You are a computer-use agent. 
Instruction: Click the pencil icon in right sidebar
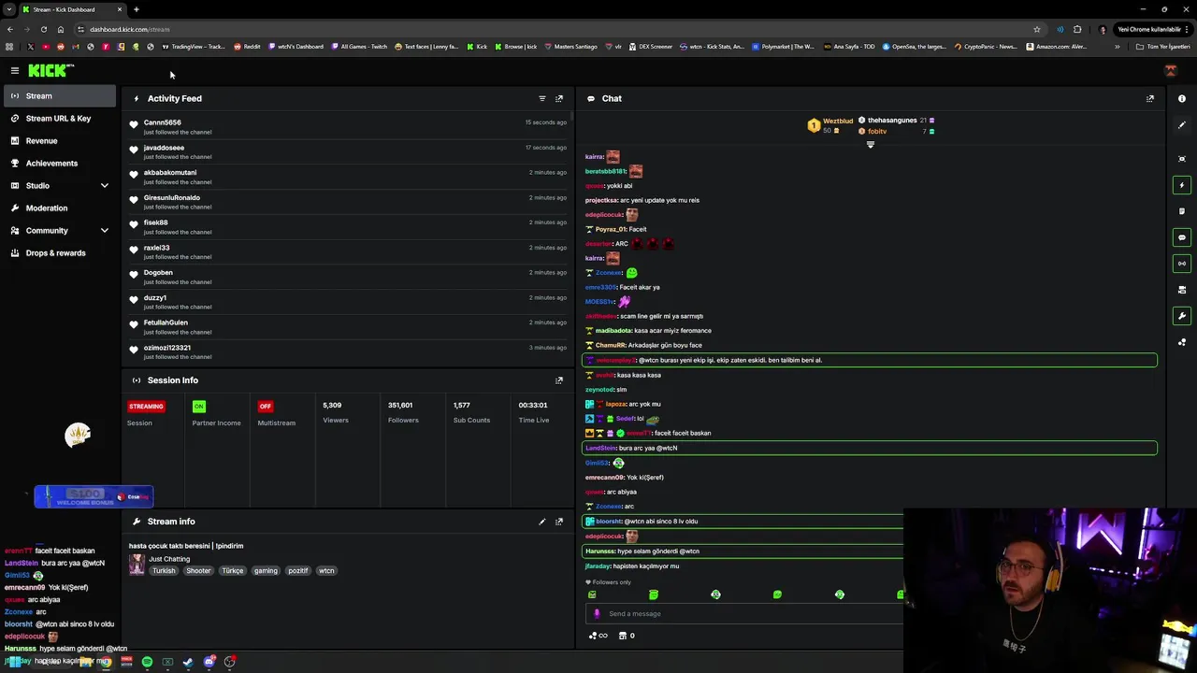pos(1182,125)
